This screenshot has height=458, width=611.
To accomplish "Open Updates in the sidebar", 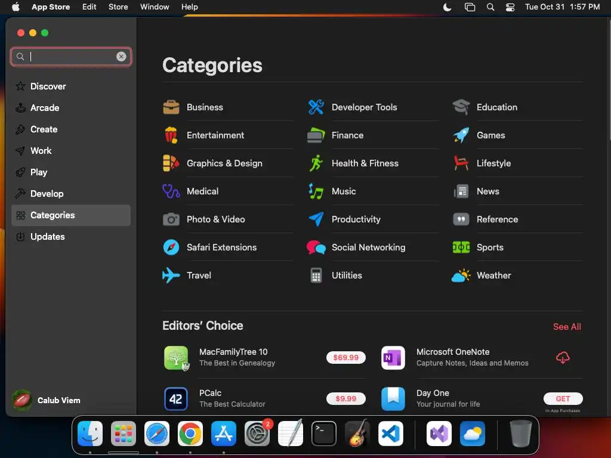I will (x=71, y=236).
